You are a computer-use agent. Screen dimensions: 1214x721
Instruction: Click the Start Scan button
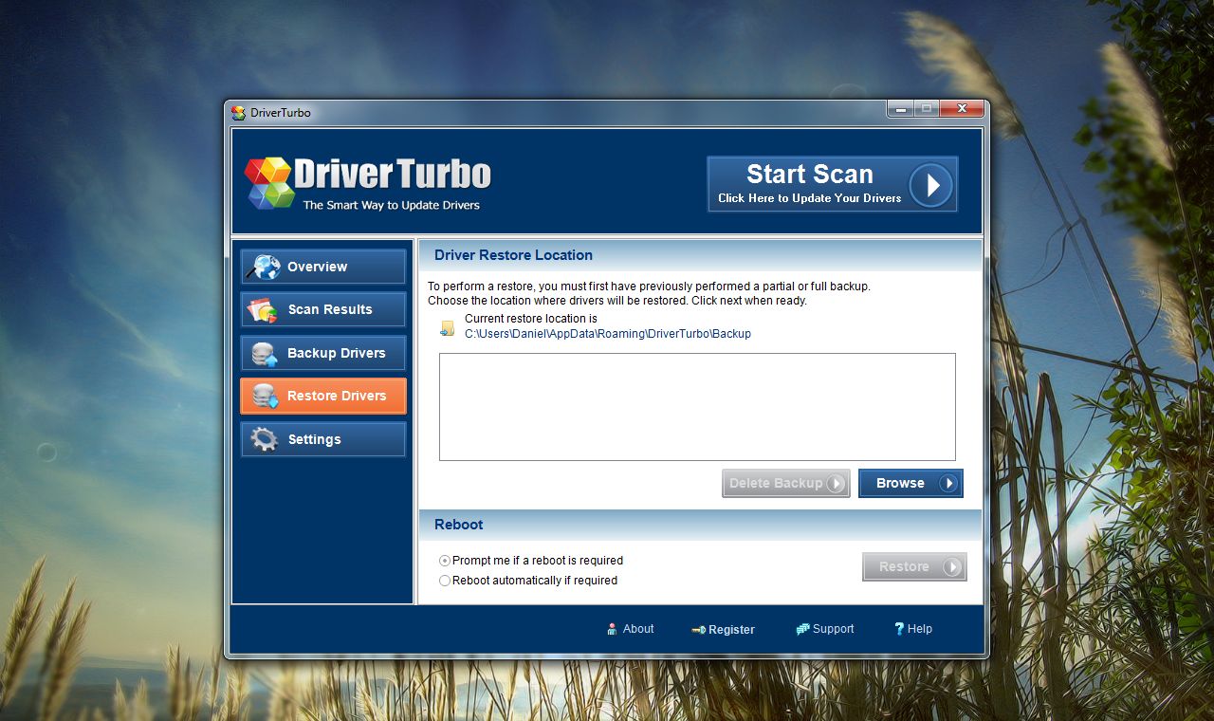(832, 184)
